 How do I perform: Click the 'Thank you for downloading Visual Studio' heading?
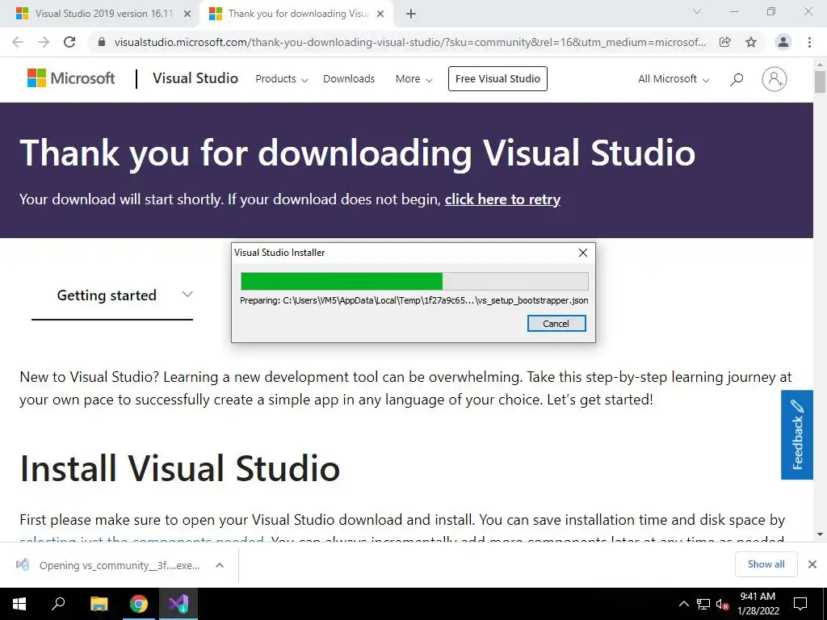[358, 153]
